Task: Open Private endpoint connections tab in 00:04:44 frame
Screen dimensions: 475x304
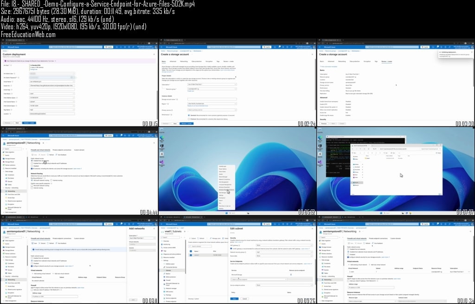Action: point(62,150)
